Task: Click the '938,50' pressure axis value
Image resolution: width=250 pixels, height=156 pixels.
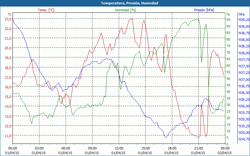Action: click(244, 40)
